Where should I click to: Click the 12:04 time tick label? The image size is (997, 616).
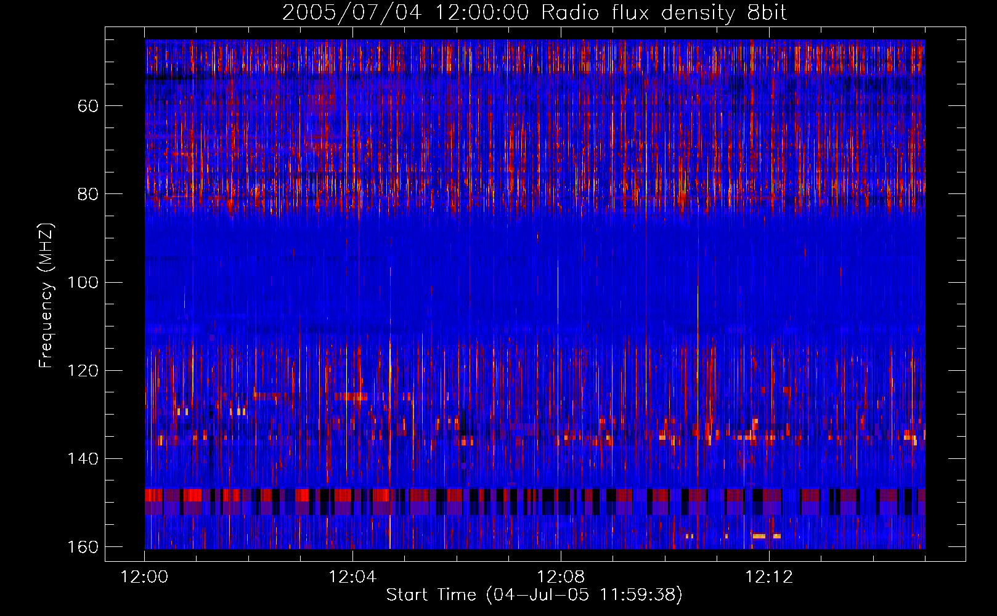(x=352, y=577)
